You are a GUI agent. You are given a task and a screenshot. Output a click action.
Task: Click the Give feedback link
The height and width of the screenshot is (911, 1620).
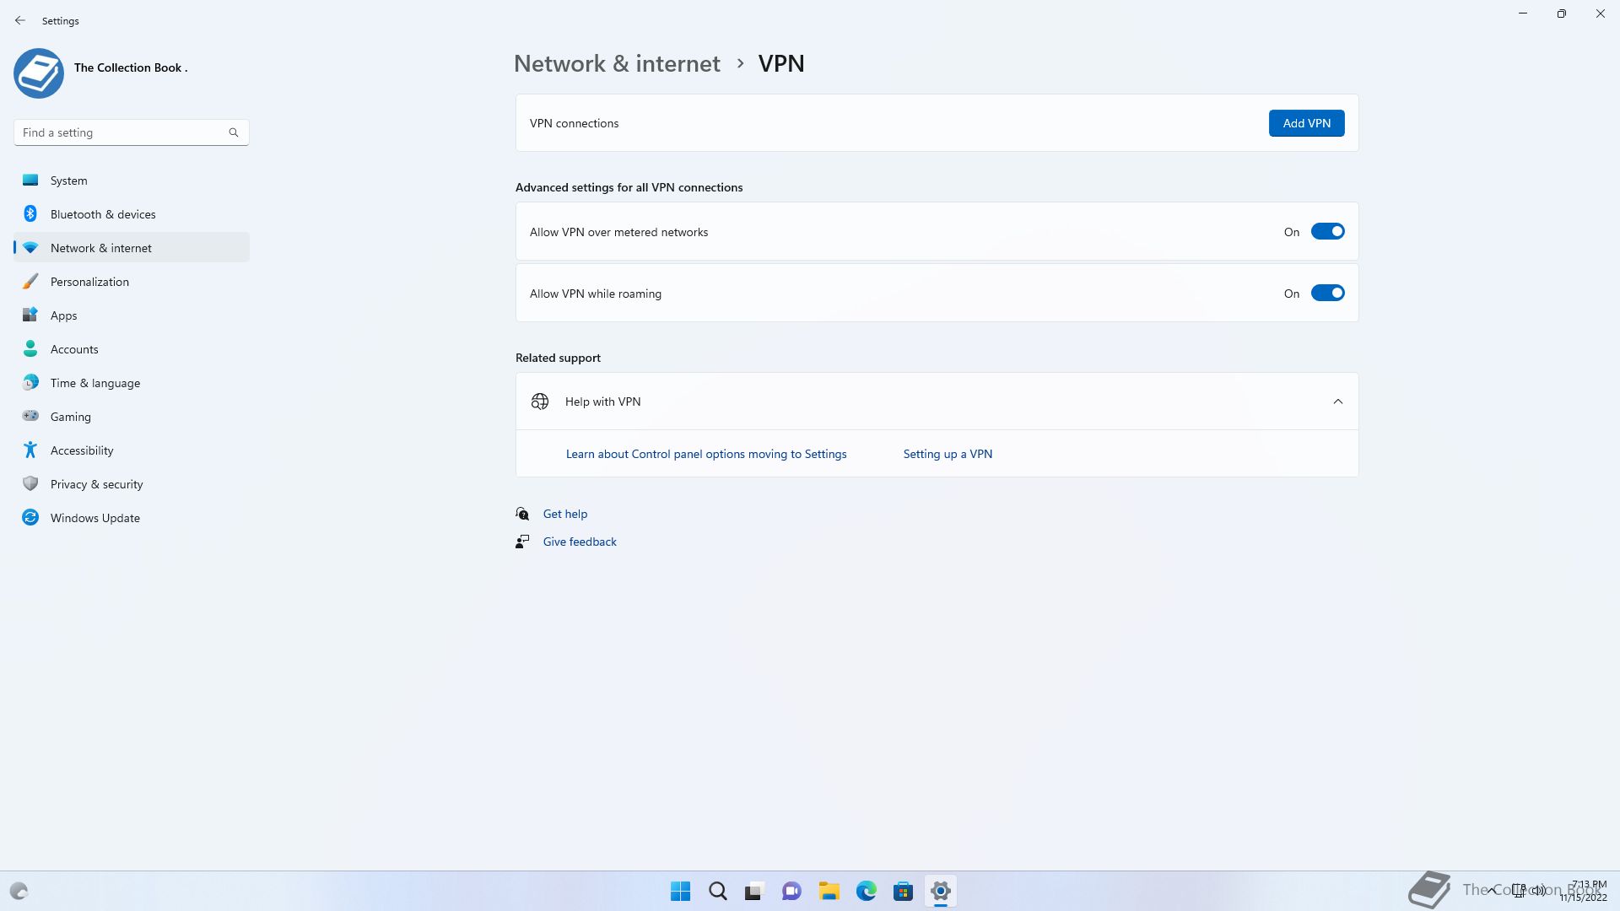[580, 542]
